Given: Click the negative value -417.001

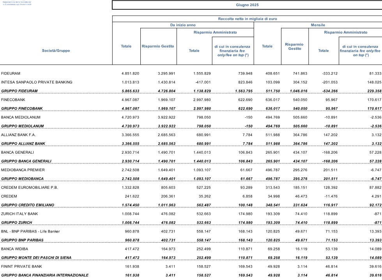Looking at the screenshot, I should point(202,82).
